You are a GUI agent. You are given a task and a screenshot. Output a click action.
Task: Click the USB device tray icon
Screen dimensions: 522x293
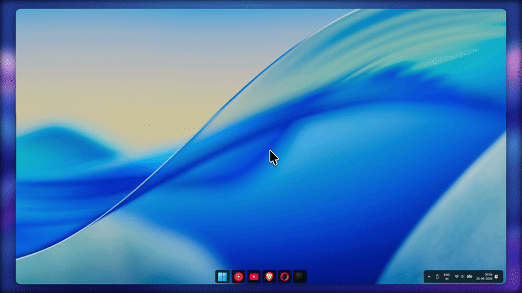[x=437, y=277]
